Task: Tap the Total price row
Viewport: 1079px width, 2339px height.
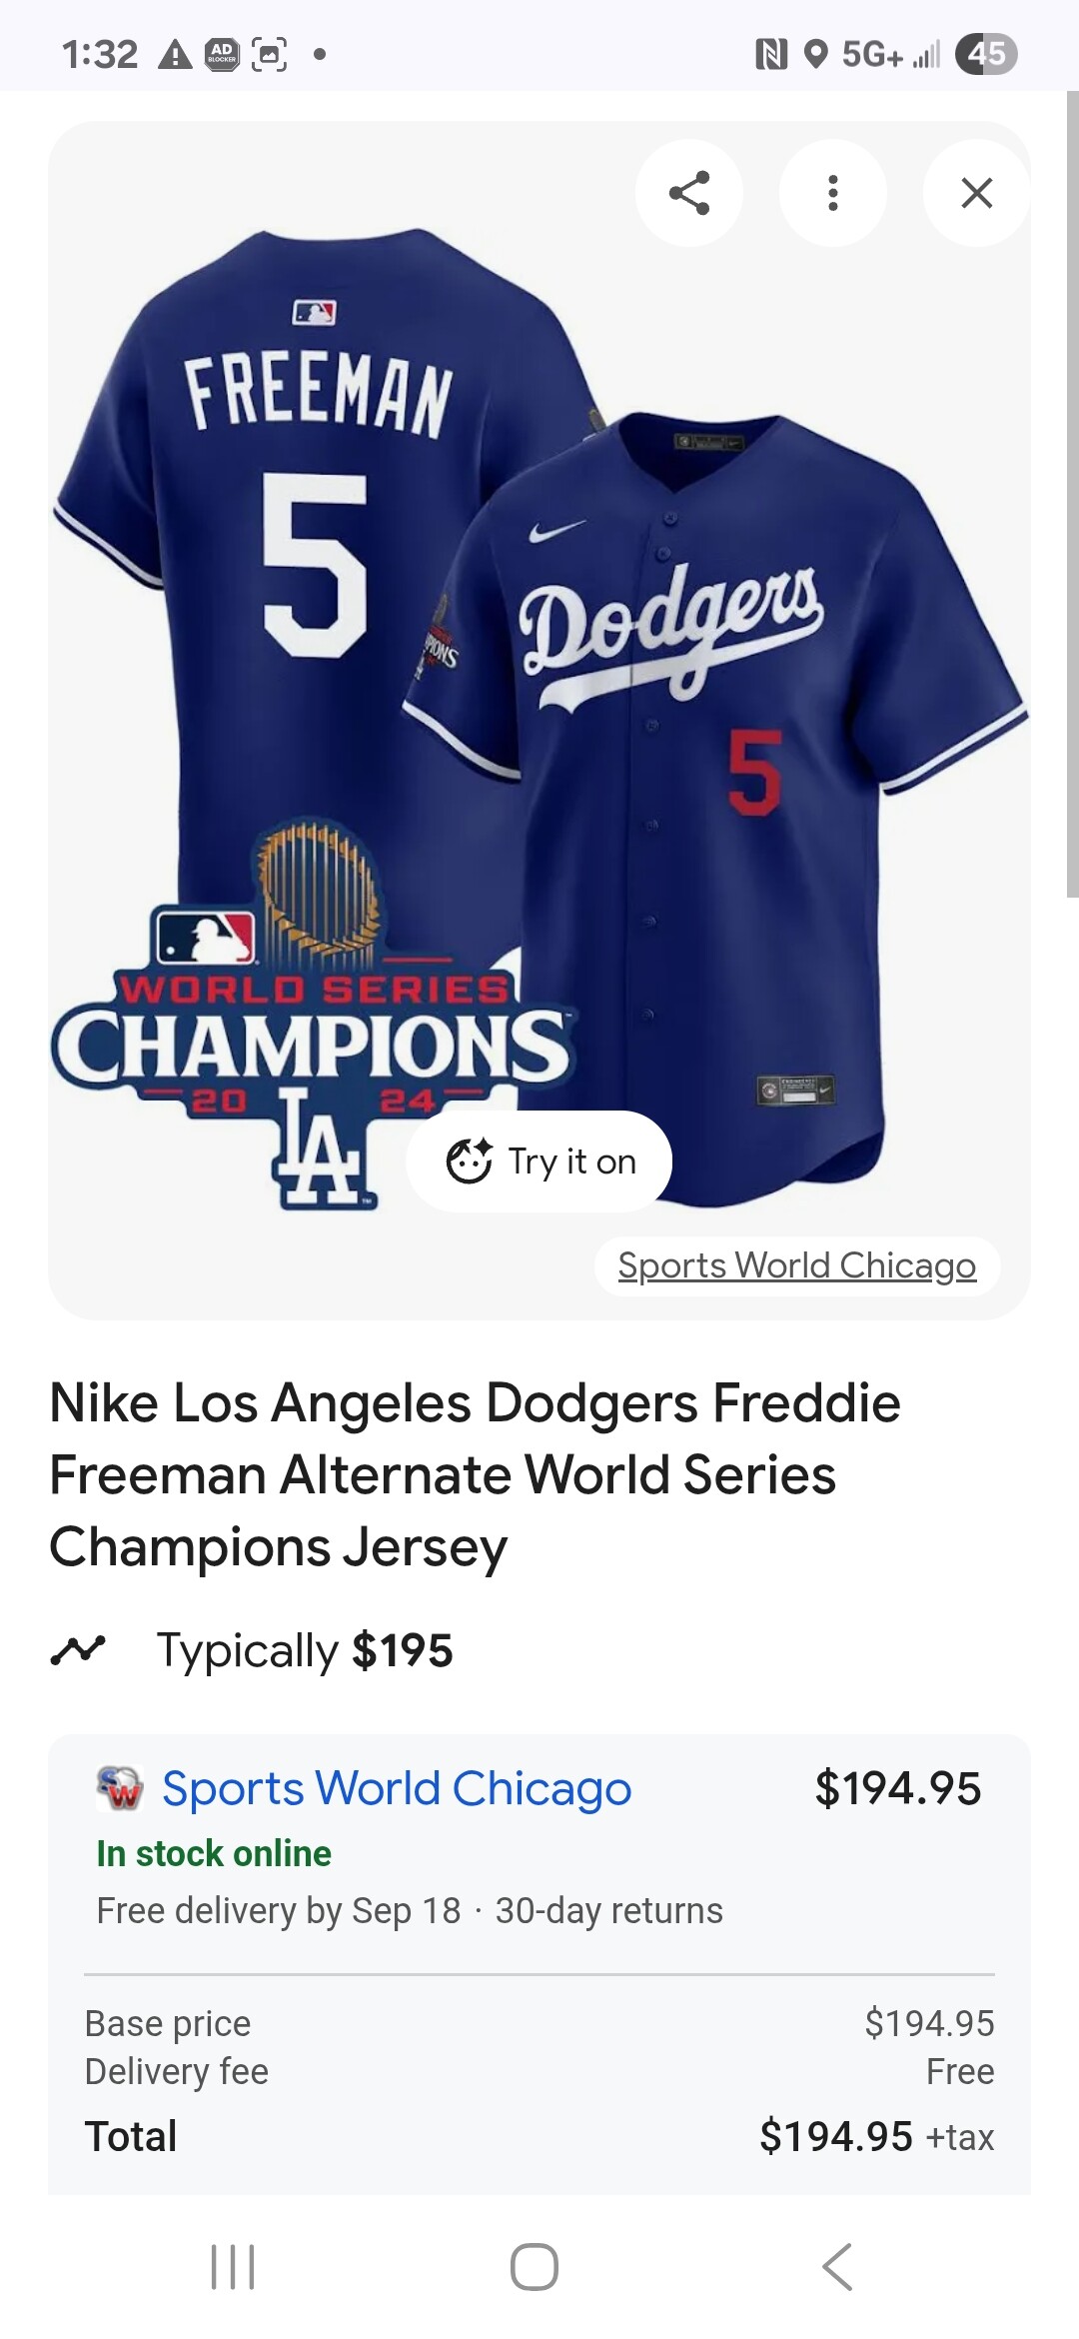Action: tap(539, 2136)
